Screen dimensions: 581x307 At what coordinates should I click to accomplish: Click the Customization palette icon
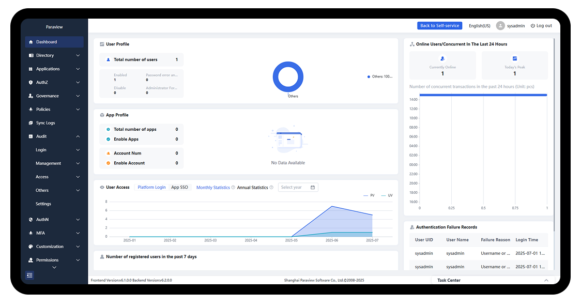[30, 247]
